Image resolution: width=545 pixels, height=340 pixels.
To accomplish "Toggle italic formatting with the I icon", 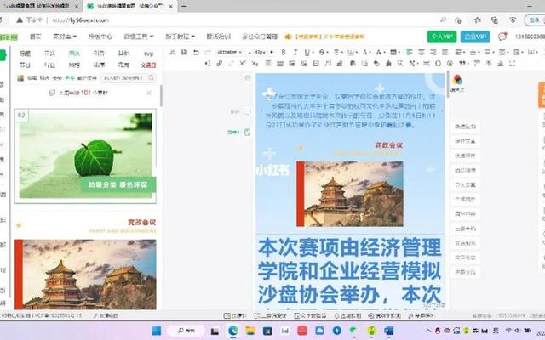I will tap(295, 53).
